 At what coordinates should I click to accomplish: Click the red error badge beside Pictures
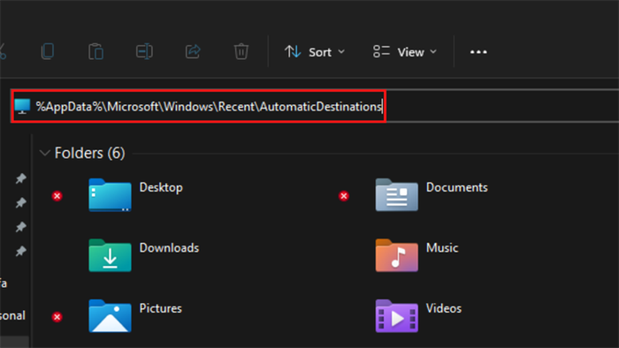click(57, 317)
